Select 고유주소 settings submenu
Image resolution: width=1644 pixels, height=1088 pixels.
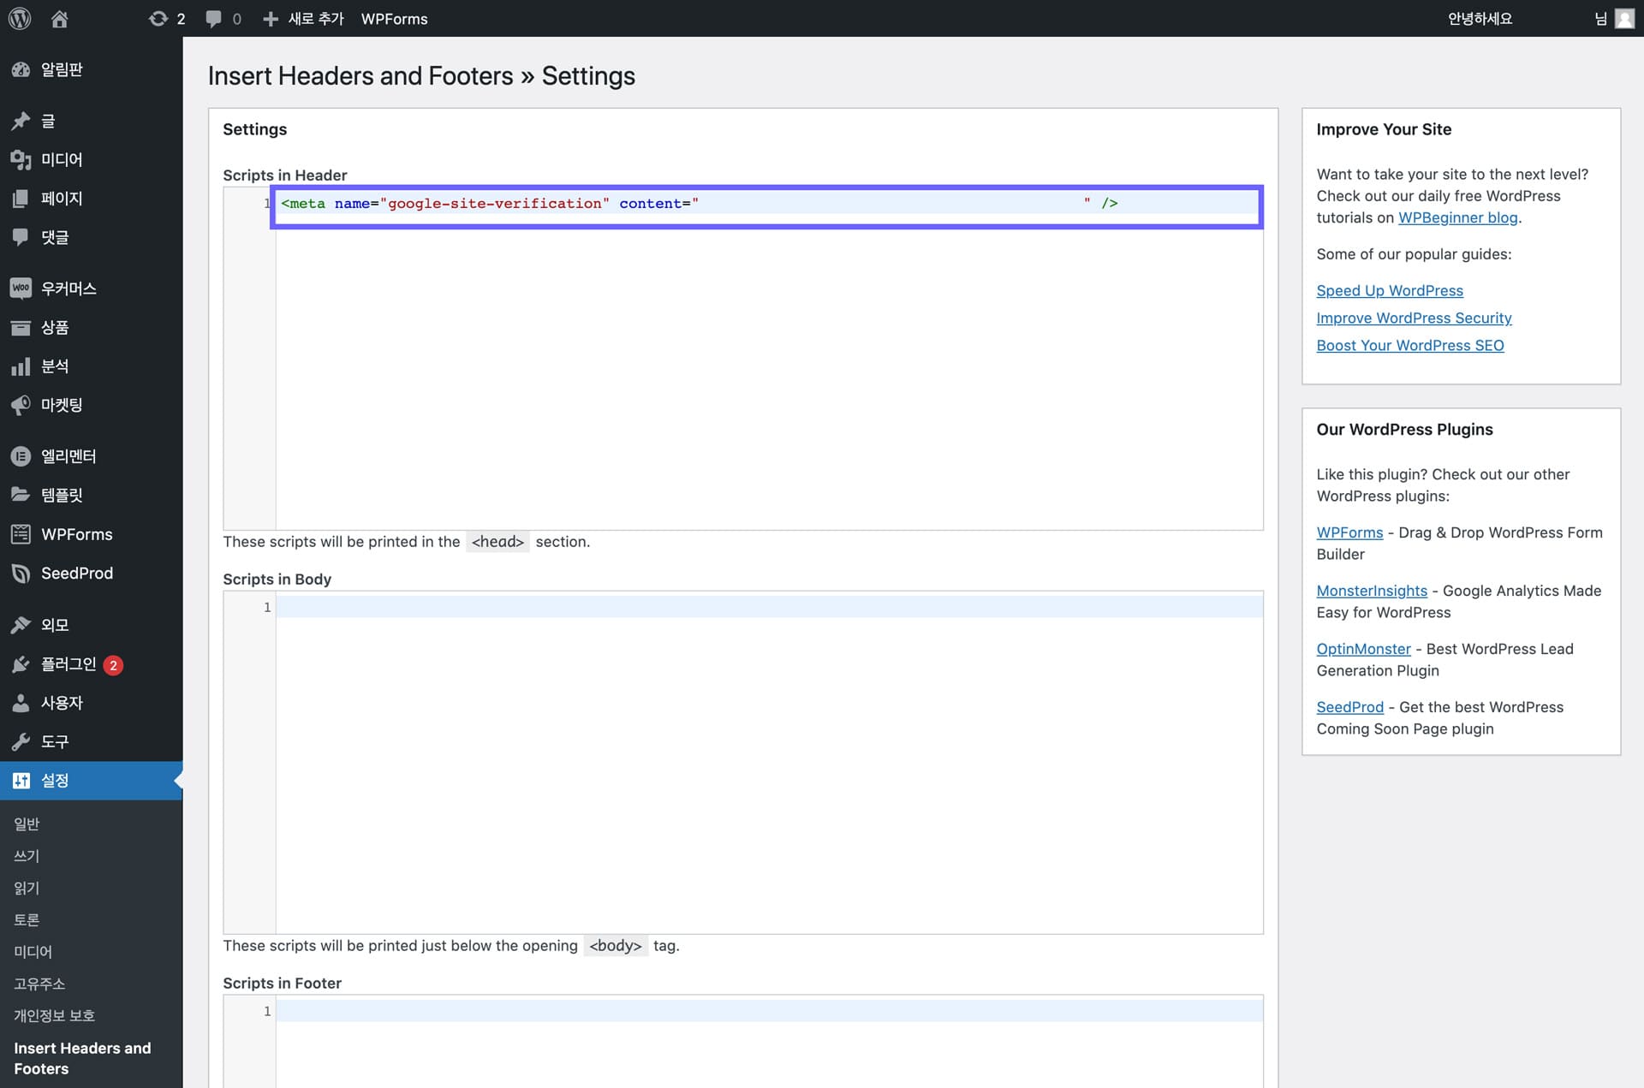tap(39, 984)
